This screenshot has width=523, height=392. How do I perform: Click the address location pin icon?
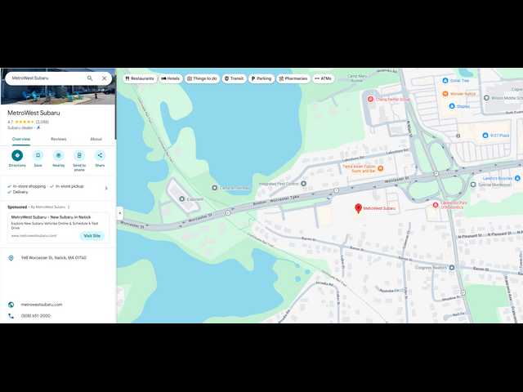(x=11, y=258)
